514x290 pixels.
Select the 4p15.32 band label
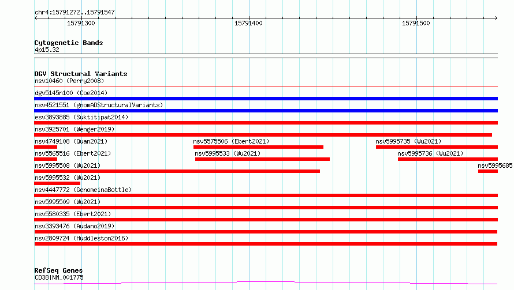click(x=47, y=50)
